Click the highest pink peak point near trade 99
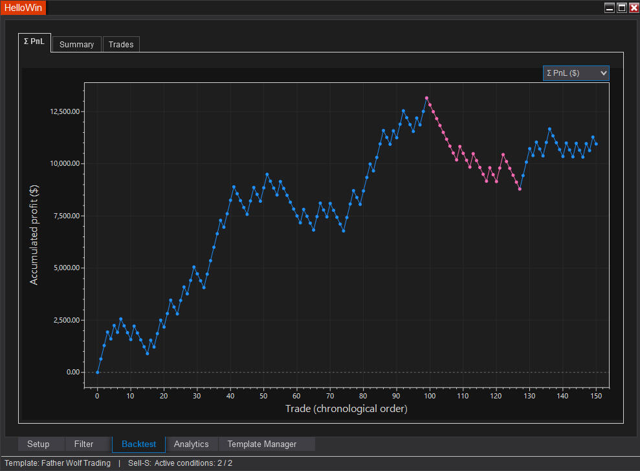 (426, 98)
